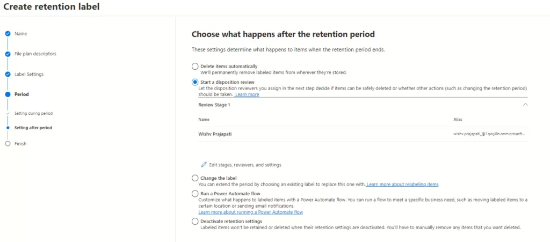Select Delete items automatically option

pos(195,67)
